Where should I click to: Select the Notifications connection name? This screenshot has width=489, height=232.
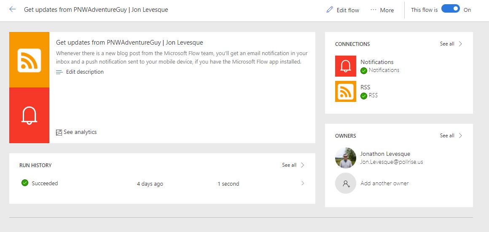click(377, 62)
